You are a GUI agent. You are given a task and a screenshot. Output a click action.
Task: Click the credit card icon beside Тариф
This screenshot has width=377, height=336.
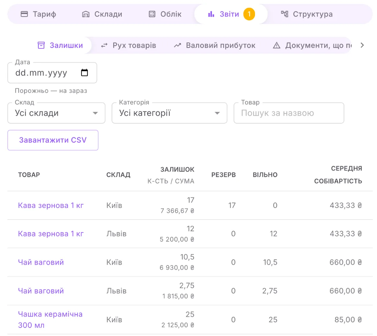(x=24, y=14)
